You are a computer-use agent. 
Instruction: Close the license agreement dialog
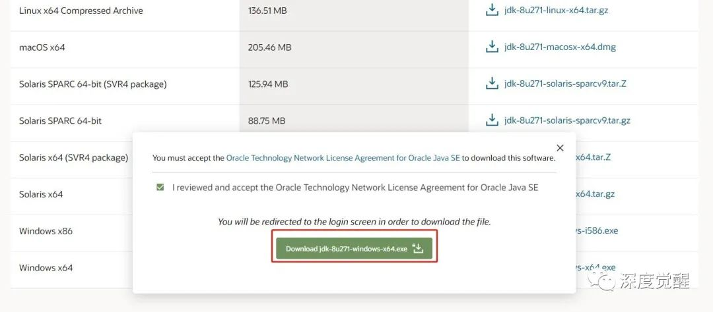click(x=560, y=148)
